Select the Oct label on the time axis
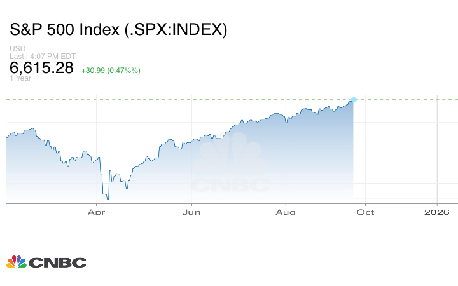 (x=365, y=212)
